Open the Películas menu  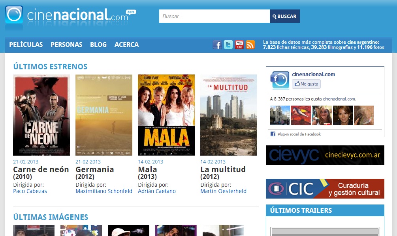tap(26, 45)
